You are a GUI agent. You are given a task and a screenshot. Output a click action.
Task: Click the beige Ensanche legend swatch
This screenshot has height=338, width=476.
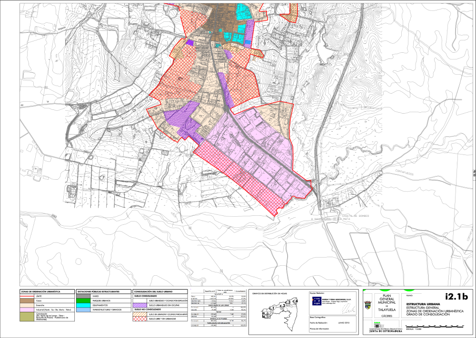[x=27, y=305]
